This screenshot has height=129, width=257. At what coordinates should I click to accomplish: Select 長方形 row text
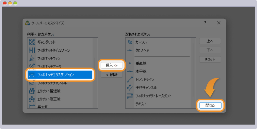point(43,107)
